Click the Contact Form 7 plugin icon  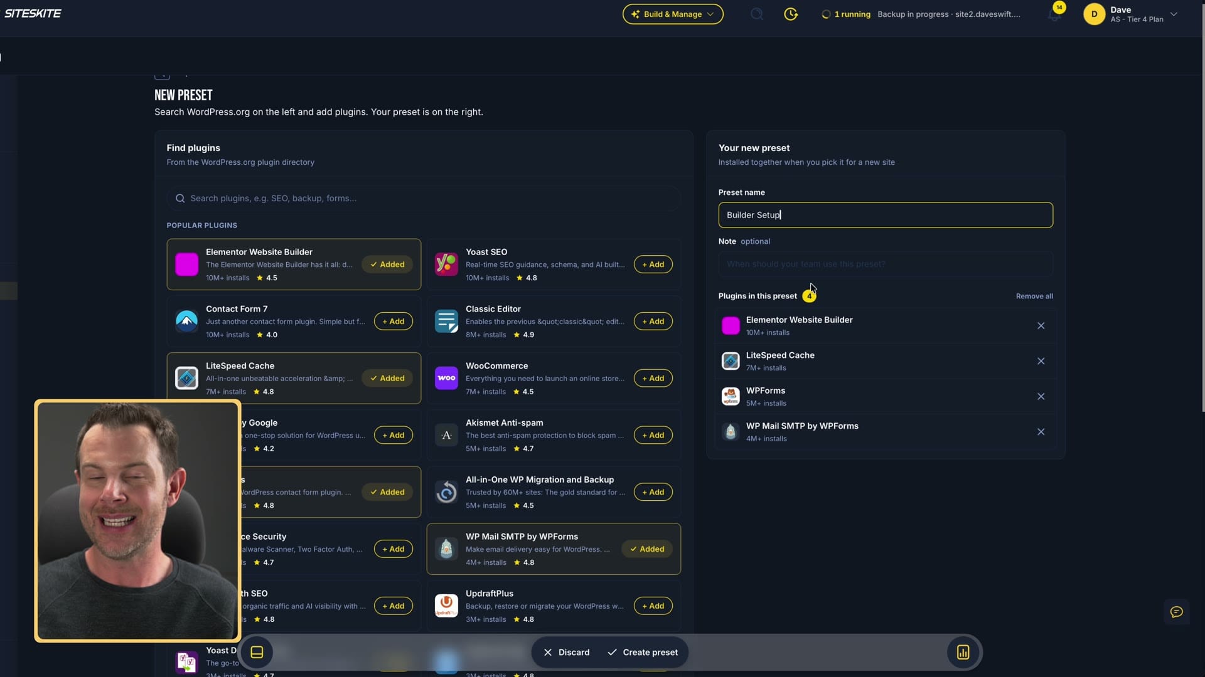(186, 321)
